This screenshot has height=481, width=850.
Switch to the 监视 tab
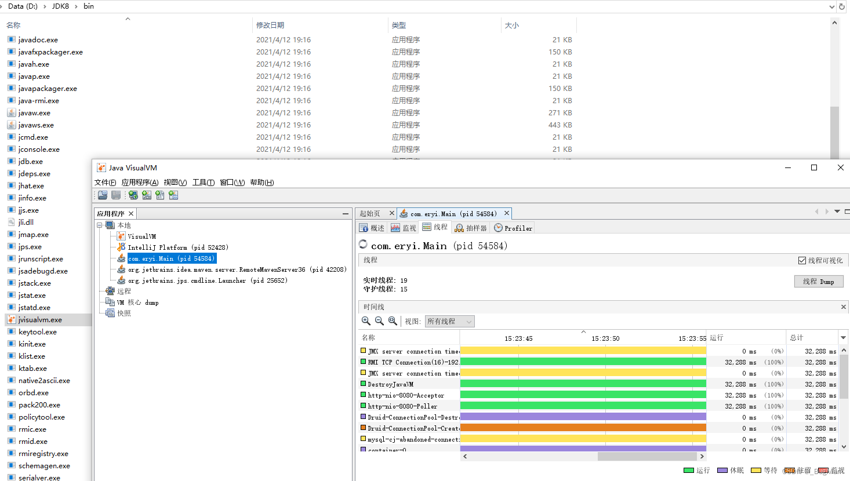[404, 228]
